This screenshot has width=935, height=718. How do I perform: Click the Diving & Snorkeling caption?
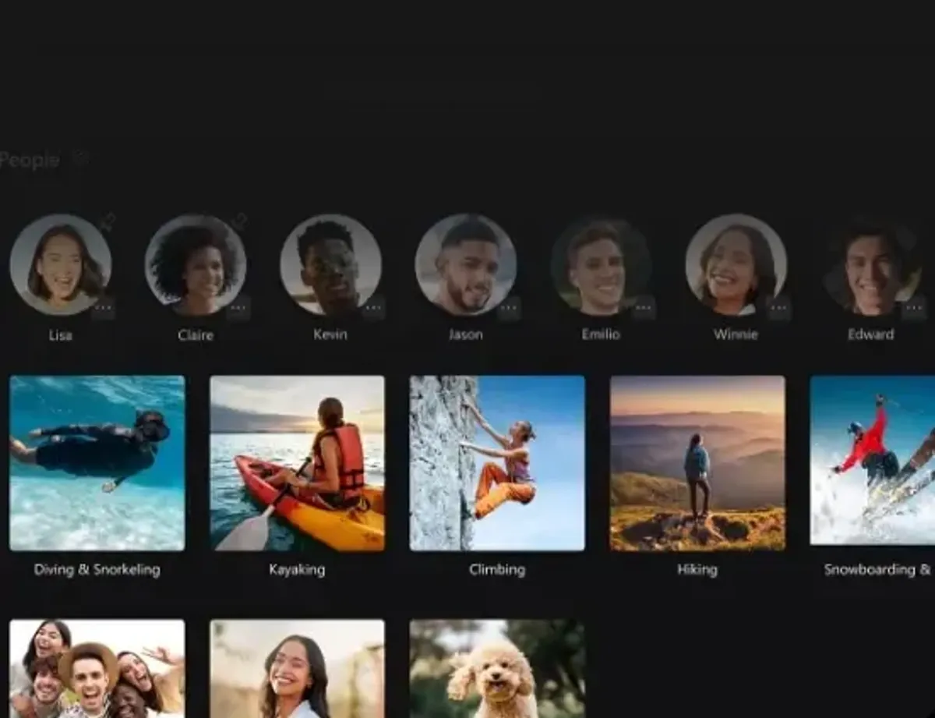tap(97, 570)
